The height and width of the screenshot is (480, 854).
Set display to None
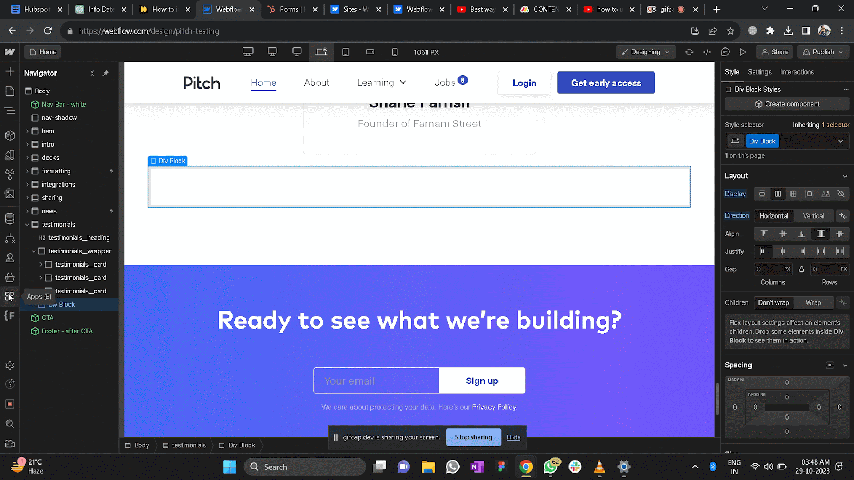(x=841, y=194)
